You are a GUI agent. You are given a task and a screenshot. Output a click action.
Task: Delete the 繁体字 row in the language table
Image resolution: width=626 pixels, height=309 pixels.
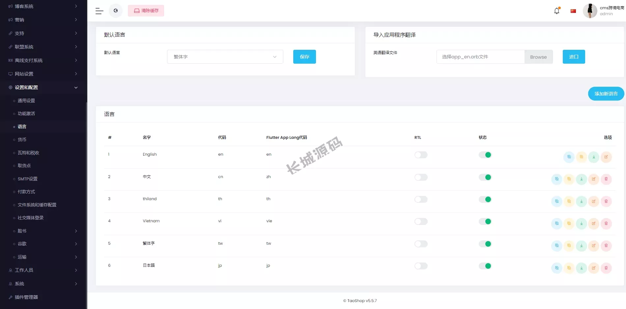[606, 246]
